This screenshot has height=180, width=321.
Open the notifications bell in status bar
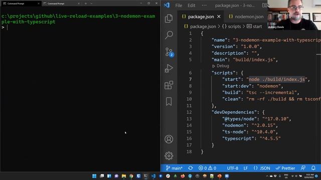pos(313,168)
